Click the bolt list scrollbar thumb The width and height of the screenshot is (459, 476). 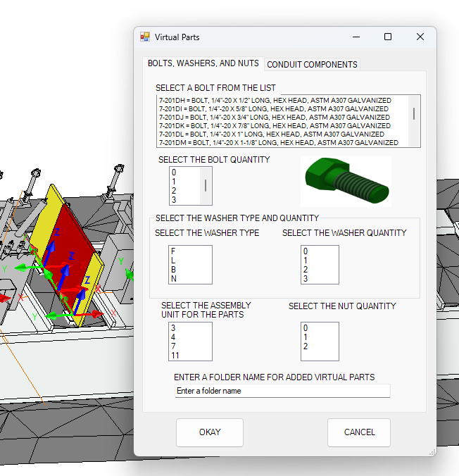point(414,114)
